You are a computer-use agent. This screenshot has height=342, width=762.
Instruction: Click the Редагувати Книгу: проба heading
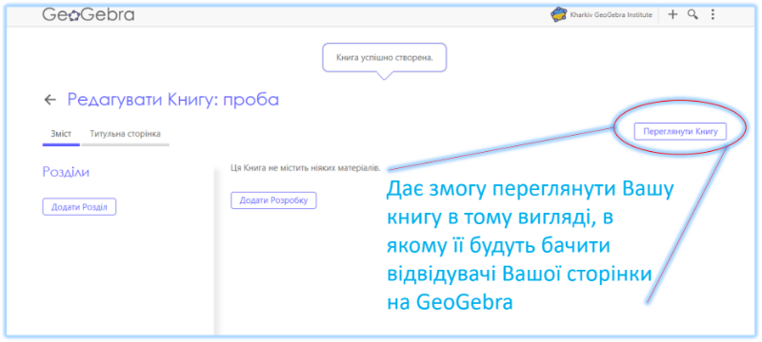(x=173, y=100)
